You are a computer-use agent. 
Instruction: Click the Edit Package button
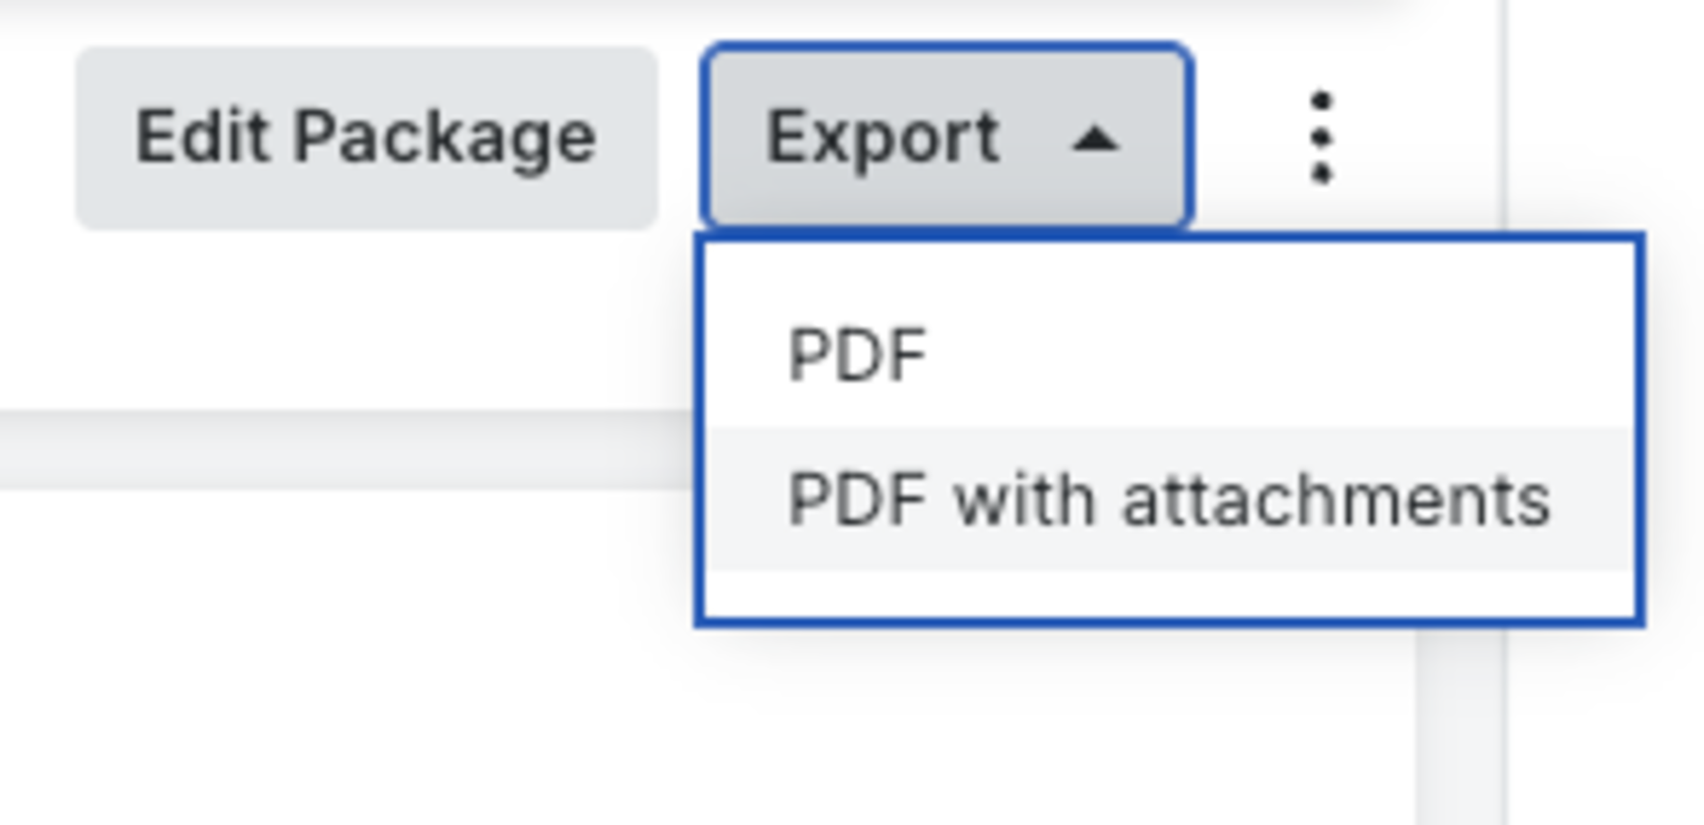click(x=366, y=138)
